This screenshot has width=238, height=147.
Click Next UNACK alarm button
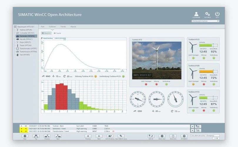pyautogui.click(x=121, y=136)
